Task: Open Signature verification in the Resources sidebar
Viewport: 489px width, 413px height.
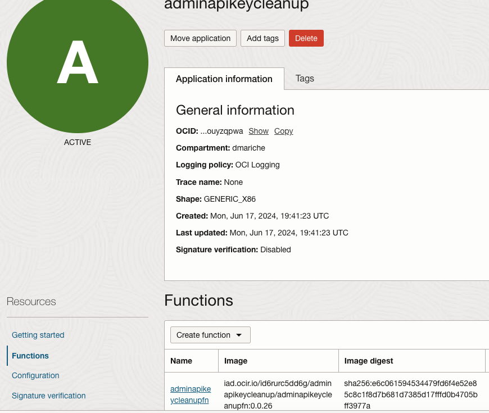Action: pyautogui.click(x=49, y=396)
